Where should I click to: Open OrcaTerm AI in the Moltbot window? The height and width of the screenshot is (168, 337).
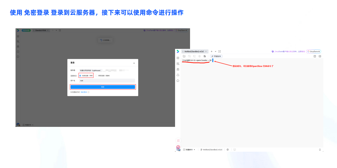click(314, 51)
